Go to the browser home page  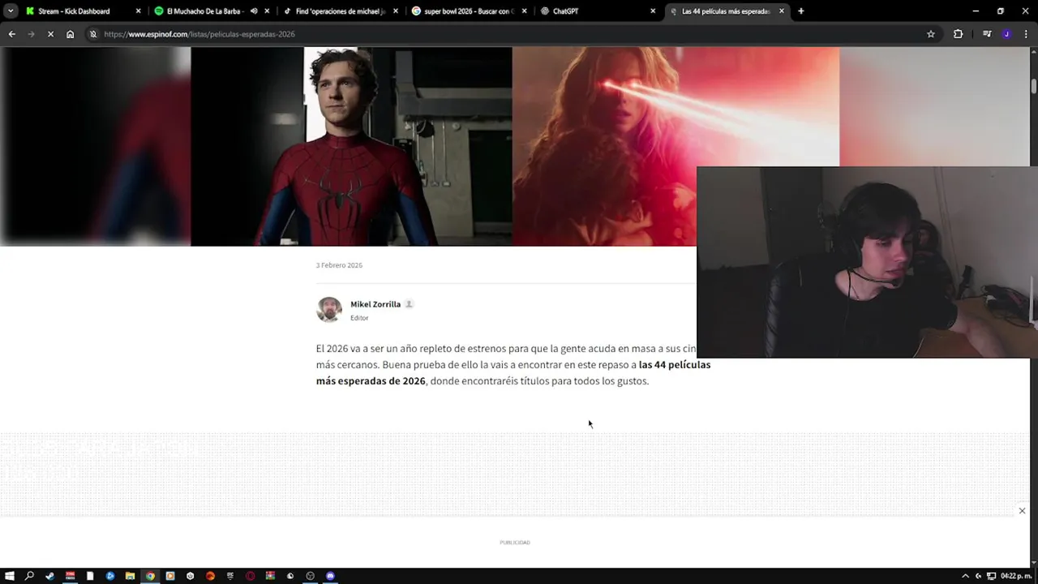pyautogui.click(x=70, y=34)
